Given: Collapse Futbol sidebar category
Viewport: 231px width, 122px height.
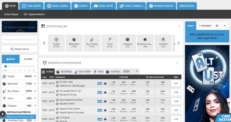Looking at the screenshot, I should tap(35, 76).
